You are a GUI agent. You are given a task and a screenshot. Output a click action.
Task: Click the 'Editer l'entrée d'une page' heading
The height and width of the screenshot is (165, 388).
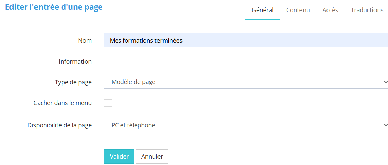coord(54,7)
